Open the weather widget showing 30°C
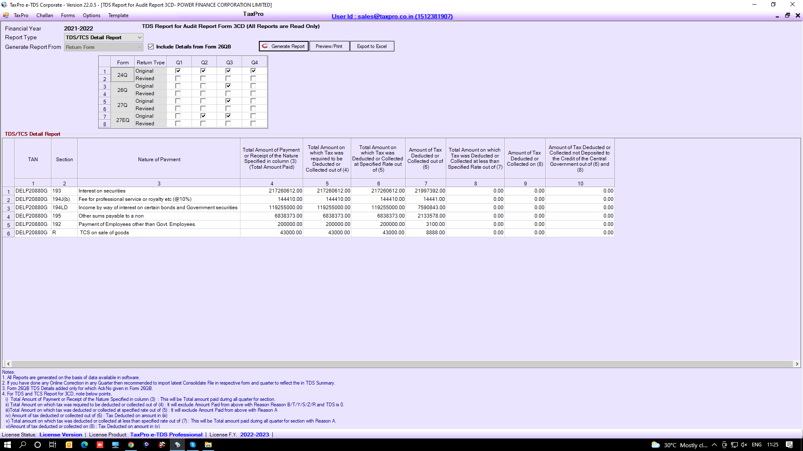The image size is (803, 451). pyautogui.click(x=679, y=445)
